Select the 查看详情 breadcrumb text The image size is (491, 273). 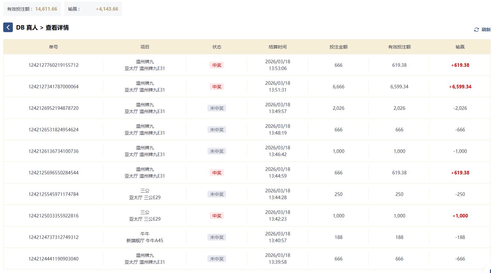point(57,28)
